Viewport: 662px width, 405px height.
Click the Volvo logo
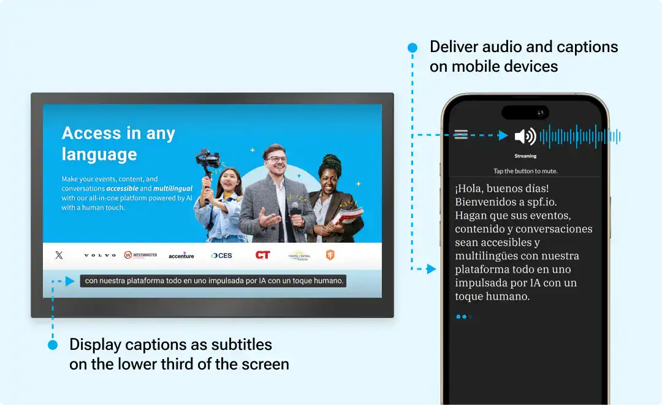pyautogui.click(x=99, y=255)
